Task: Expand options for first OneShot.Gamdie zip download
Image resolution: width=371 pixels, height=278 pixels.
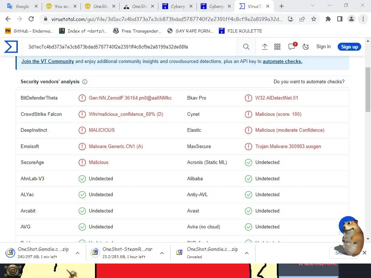Action: point(78,253)
